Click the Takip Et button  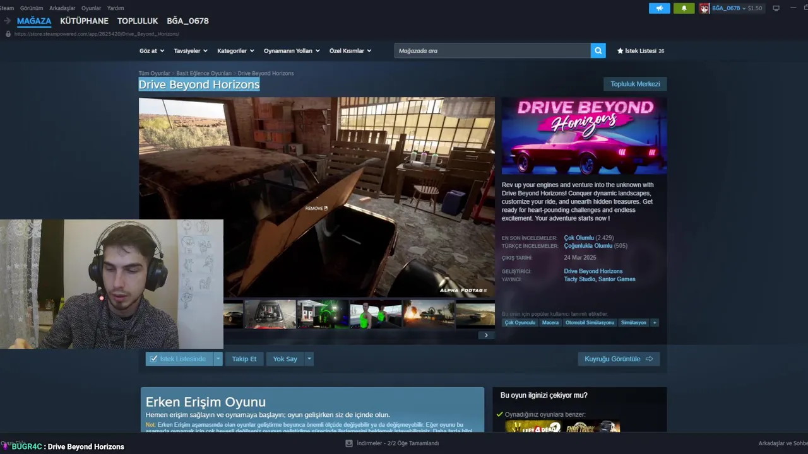click(244, 359)
